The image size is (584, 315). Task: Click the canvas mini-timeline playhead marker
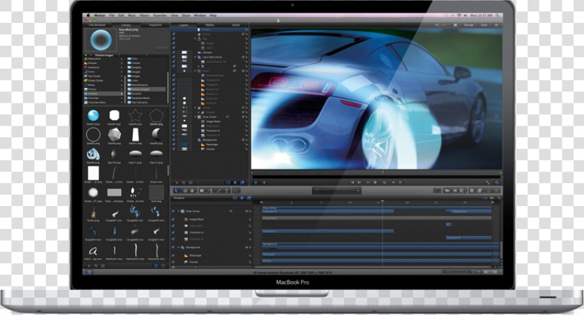click(382, 173)
